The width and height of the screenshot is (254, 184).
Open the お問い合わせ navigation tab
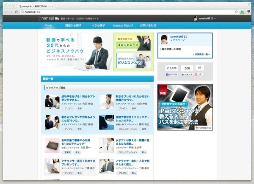click(x=148, y=25)
